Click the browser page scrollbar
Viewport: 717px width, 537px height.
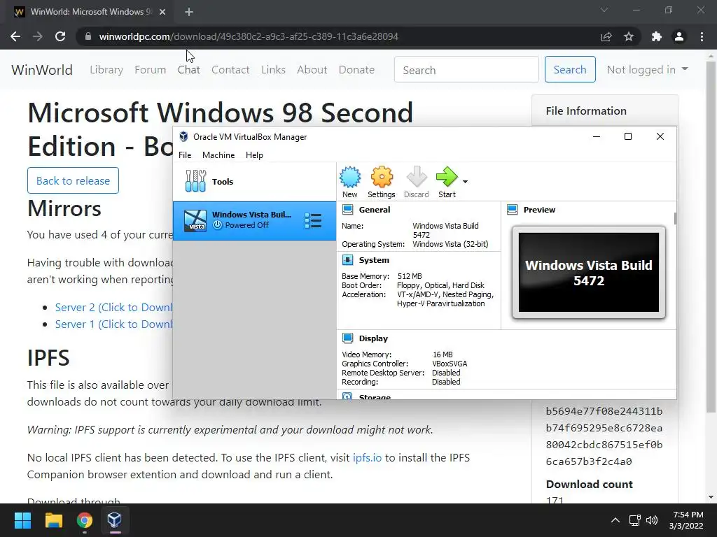pos(711,236)
